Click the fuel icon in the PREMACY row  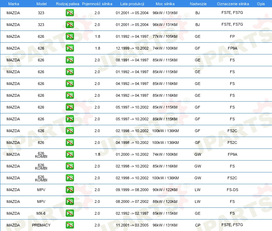click(70, 225)
